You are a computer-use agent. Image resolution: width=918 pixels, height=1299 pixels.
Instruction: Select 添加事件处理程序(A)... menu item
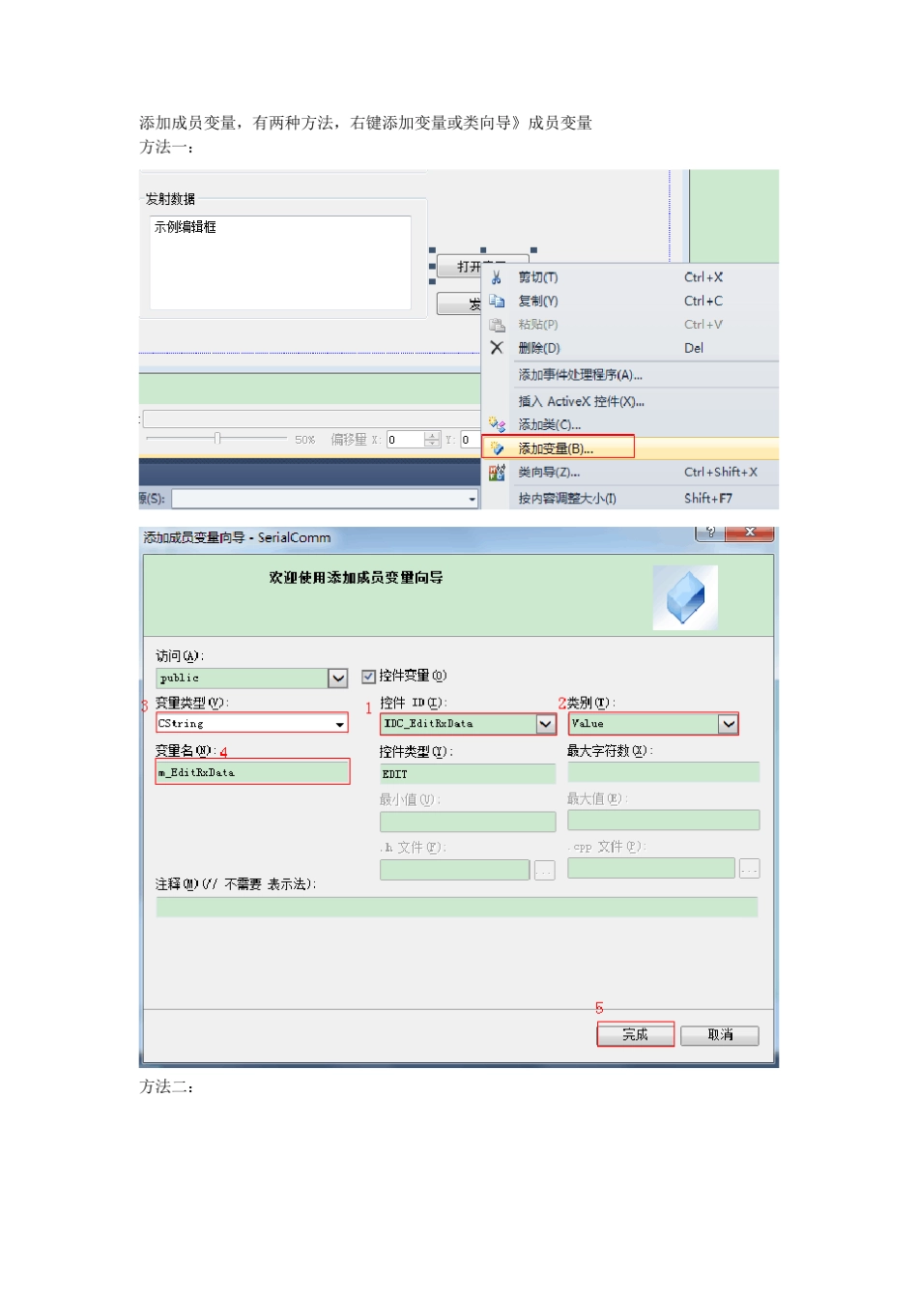click(x=580, y=375)
